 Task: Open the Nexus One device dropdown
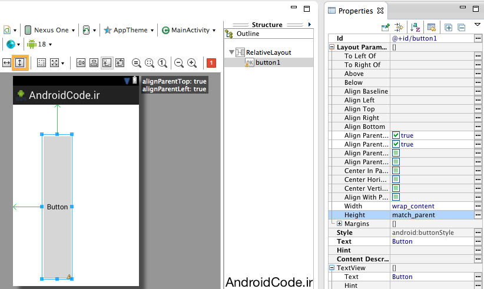(x=47, y=30)
